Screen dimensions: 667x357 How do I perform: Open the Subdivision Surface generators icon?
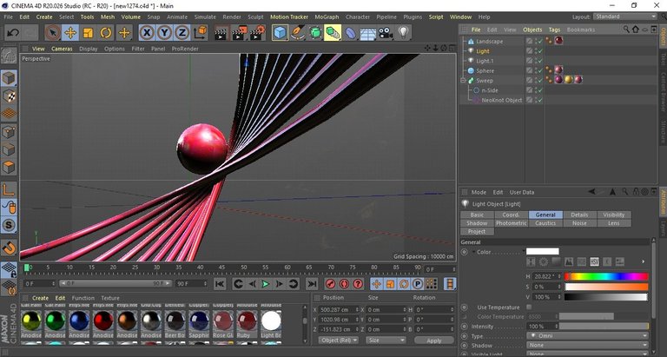[x=315, y=33]
